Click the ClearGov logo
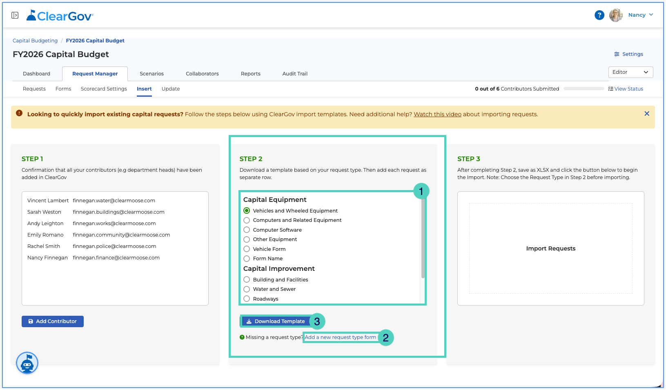The height and width of the screenshot is (390, 666). (x=60, y=16)
